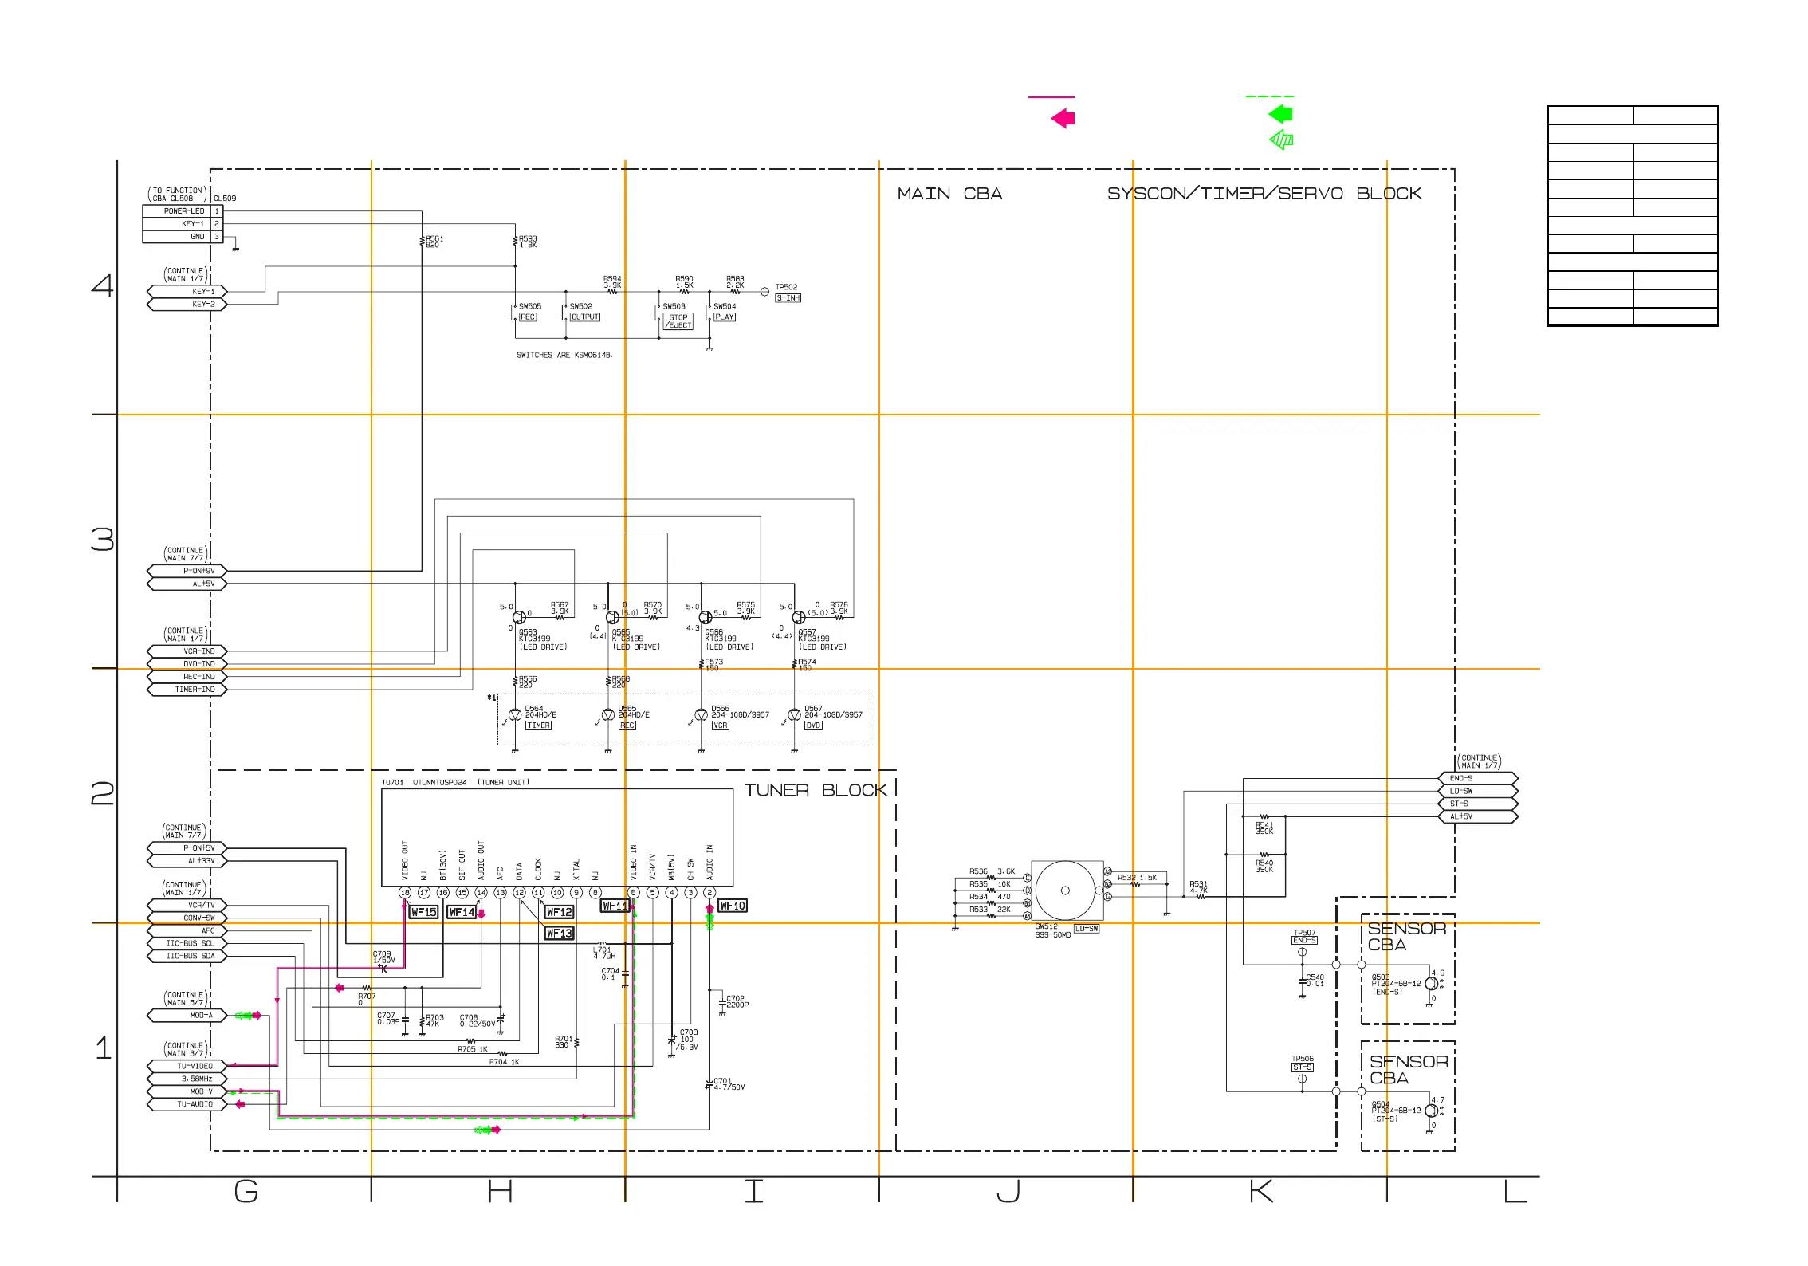This screenshot has width=1808, height=1266.
Task: Click the REC label under SW505
Action: pos(528,317)
